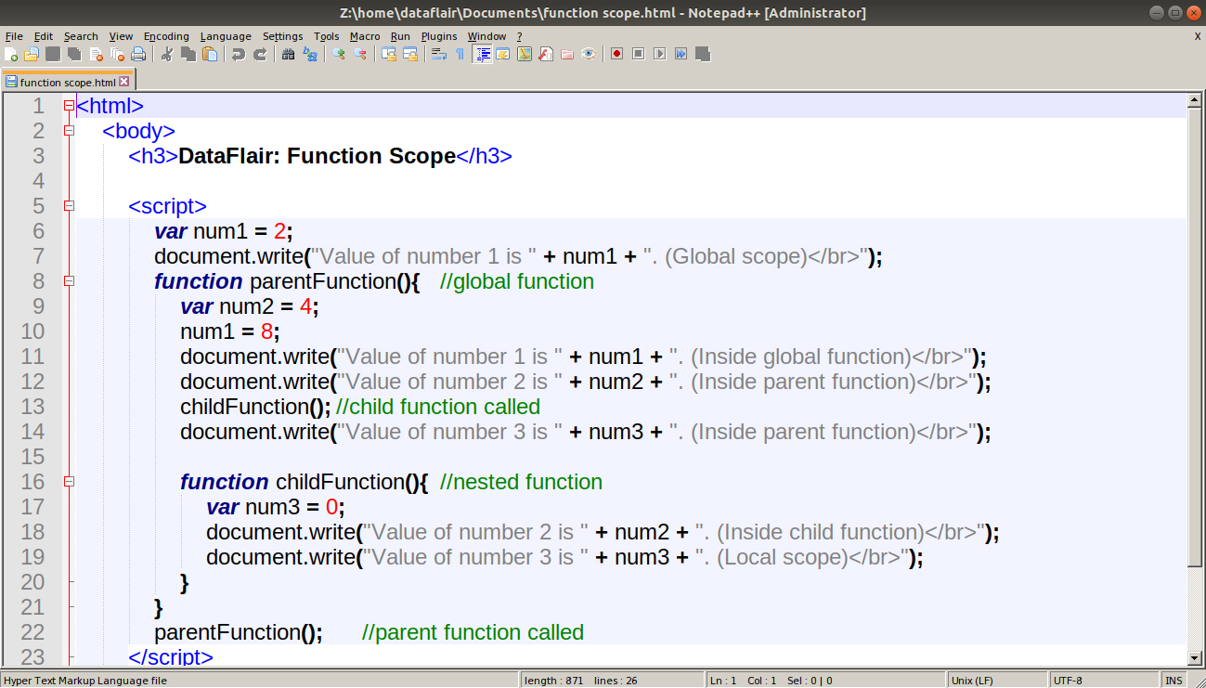Print the file using the printer icon
Image resolution: width=1206 pixels, height=688 pixels.
click(x=137, y=54)
